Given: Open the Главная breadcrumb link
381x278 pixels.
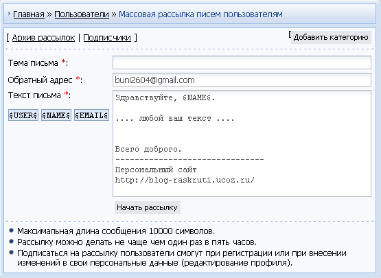Looking at the screenshot, I should (x=29, y=14).
